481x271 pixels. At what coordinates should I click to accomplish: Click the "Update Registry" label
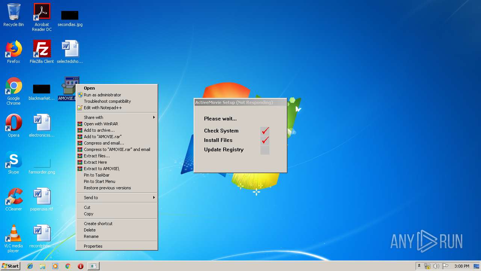224,149
